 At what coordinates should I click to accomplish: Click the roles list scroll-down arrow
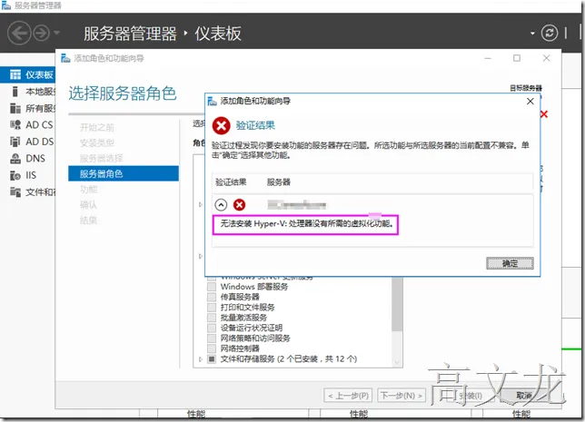397,362
